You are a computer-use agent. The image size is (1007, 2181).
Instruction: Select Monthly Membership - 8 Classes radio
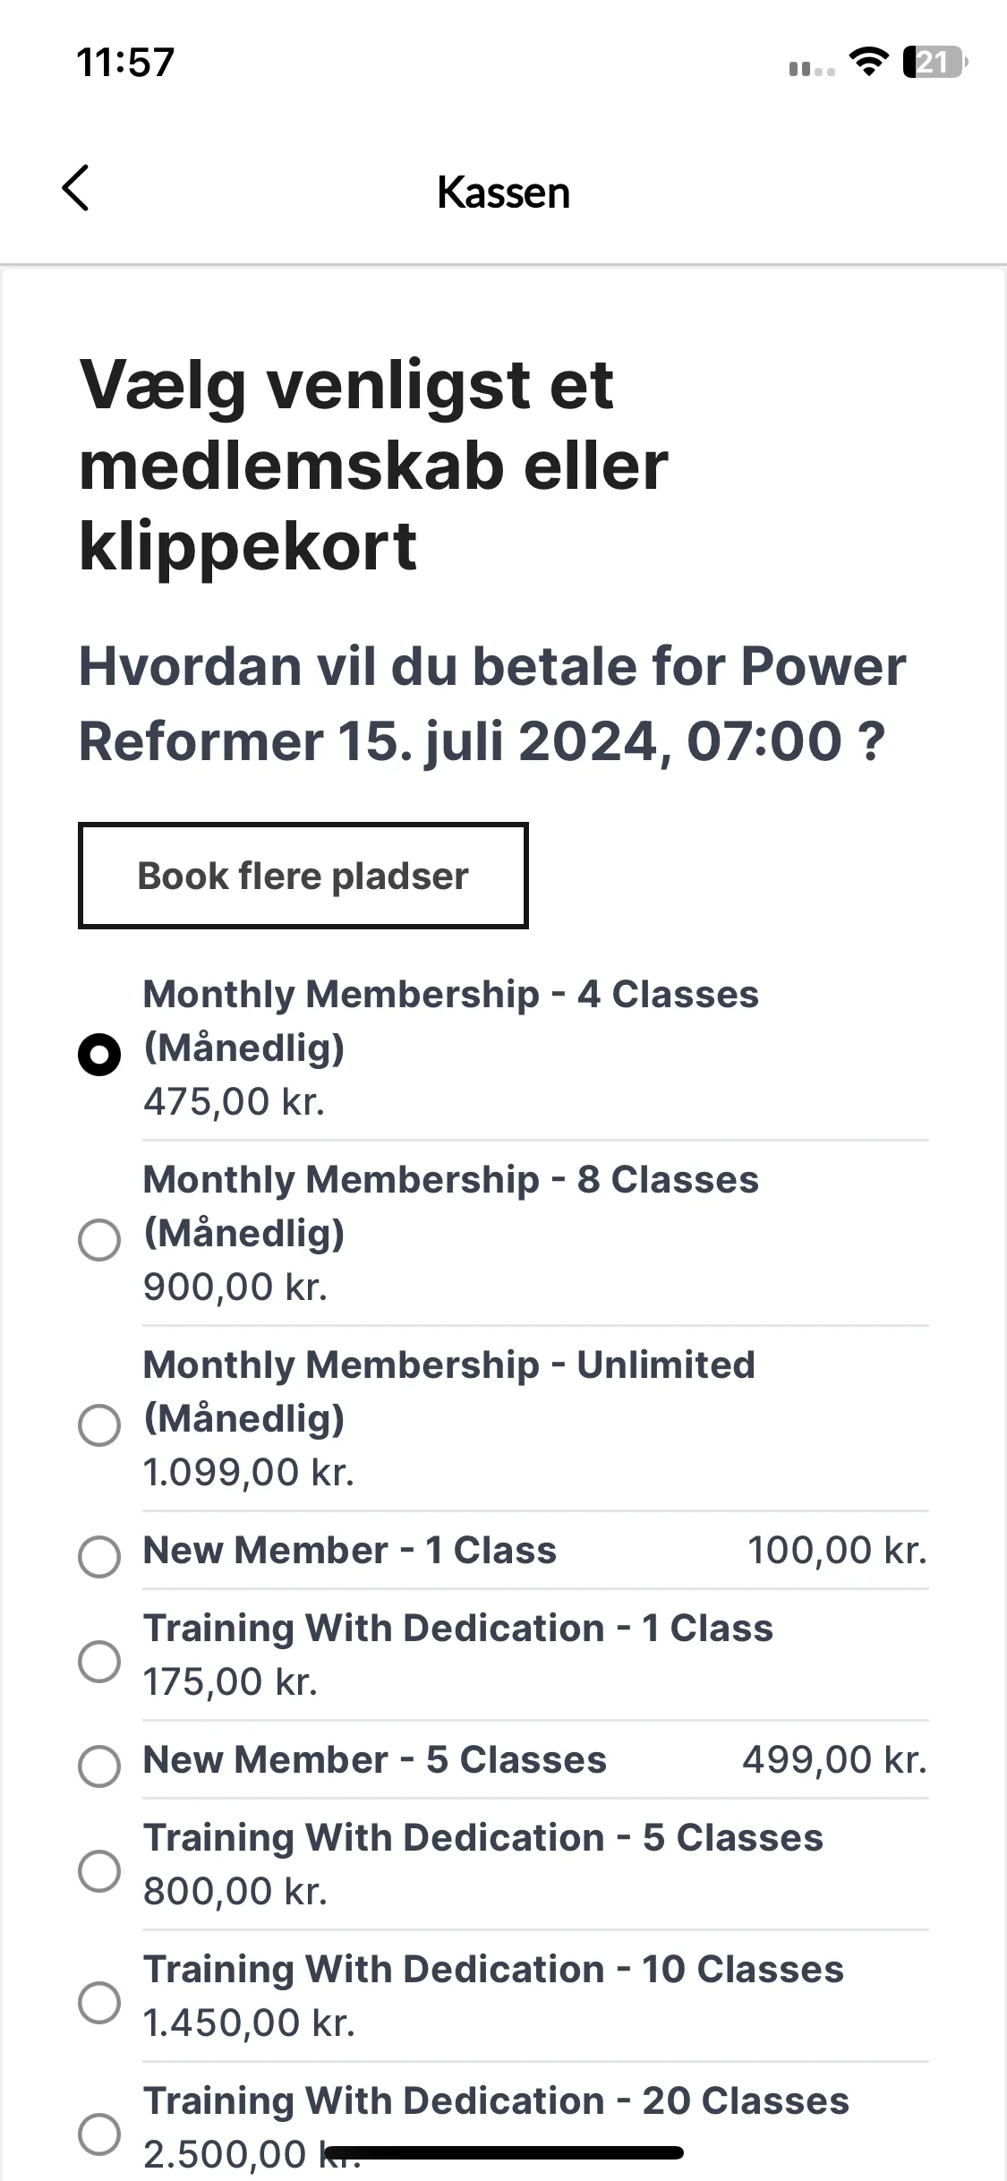[x=99, y=1239]
